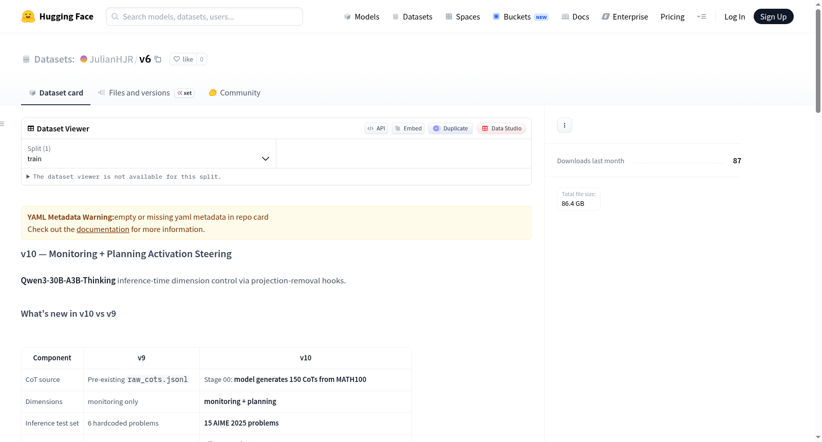Click the 'v10' column header
The image size is (822, 442).
[x=306, y=358]
